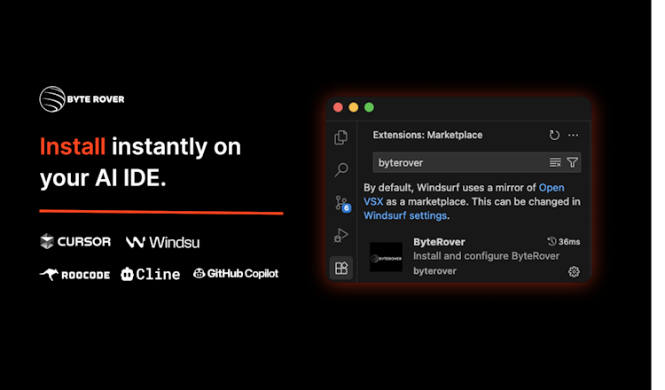Open the Windsurf settings link
The height and width of the screenshot is (390, 665).
point(405,215)
